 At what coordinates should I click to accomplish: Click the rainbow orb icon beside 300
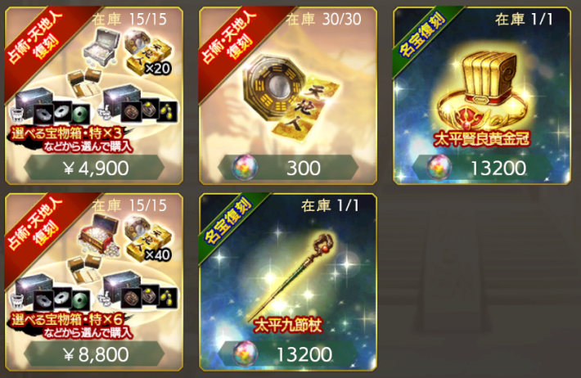click(x=245, y=168)
